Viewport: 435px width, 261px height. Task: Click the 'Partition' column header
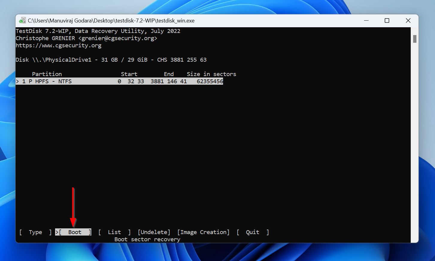[x=47, y=74]
